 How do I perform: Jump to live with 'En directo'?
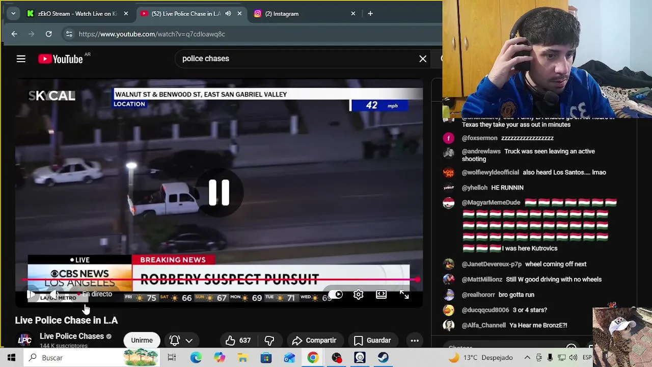tap(96, 294)
